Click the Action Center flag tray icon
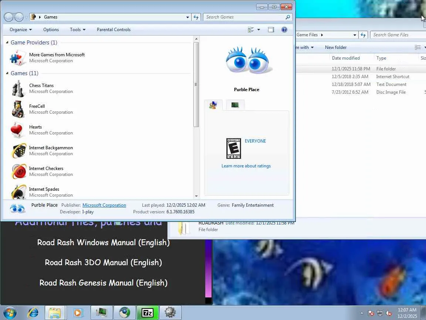426x320 pixels. pyautogui.click(x=371, y=313)
